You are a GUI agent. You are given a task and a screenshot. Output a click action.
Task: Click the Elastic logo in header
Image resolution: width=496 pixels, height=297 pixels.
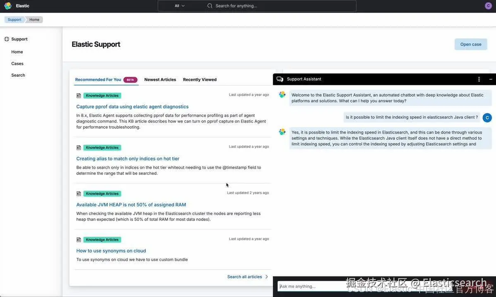[x=8, y=6]
